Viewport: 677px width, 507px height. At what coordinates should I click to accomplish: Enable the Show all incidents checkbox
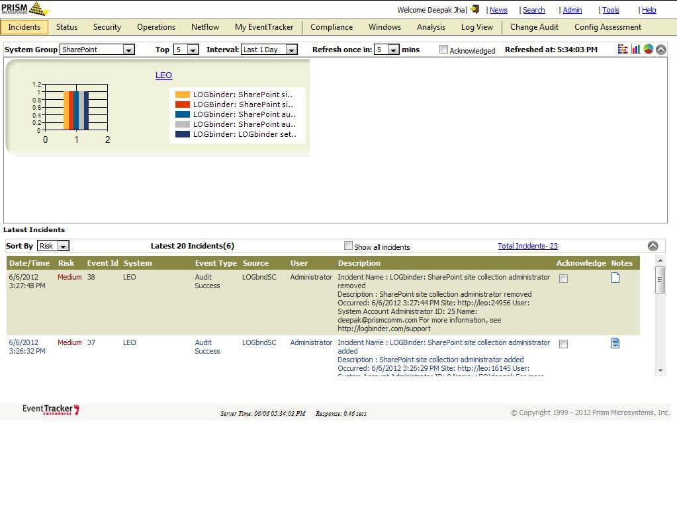(x=348, y=246)
